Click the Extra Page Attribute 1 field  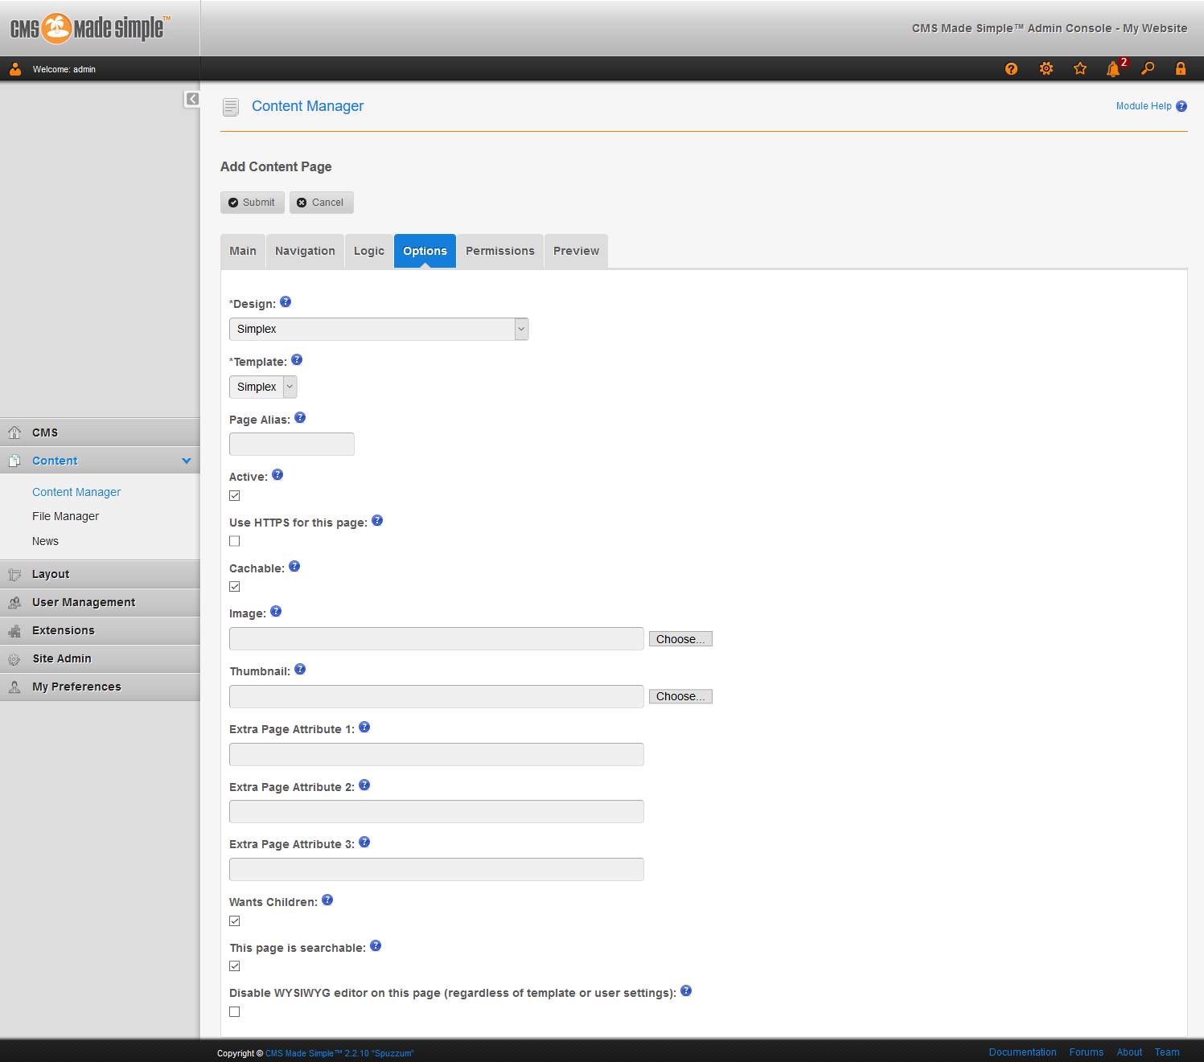(x=437, y=755)
